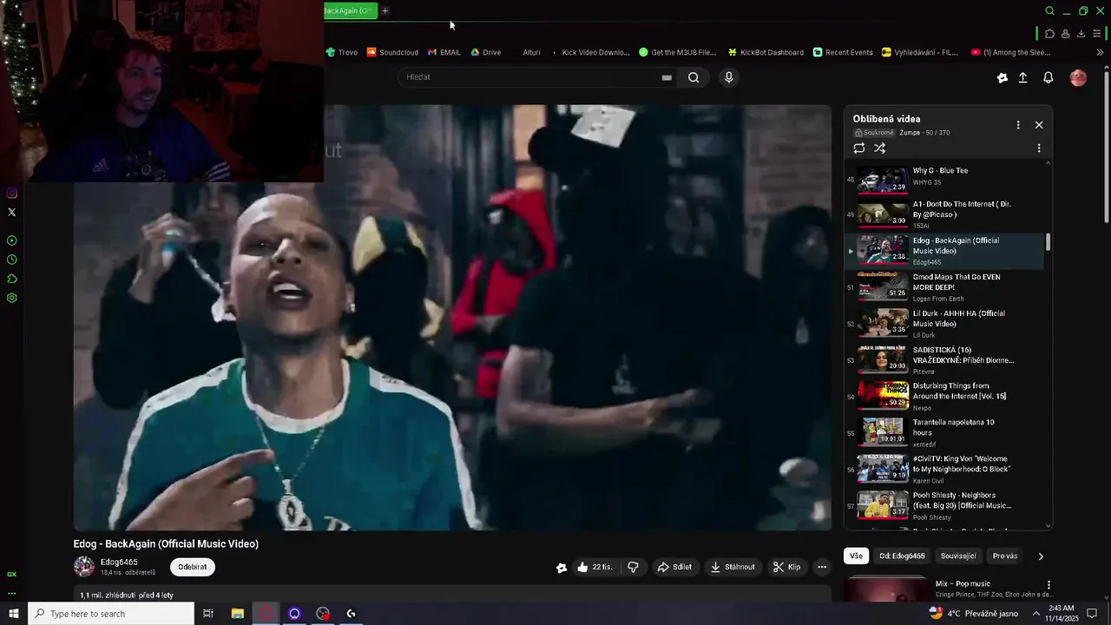Viewport: 1111px width, 625px height.
Task: Open Edog6465 channel name link
Action: point(119,562)
